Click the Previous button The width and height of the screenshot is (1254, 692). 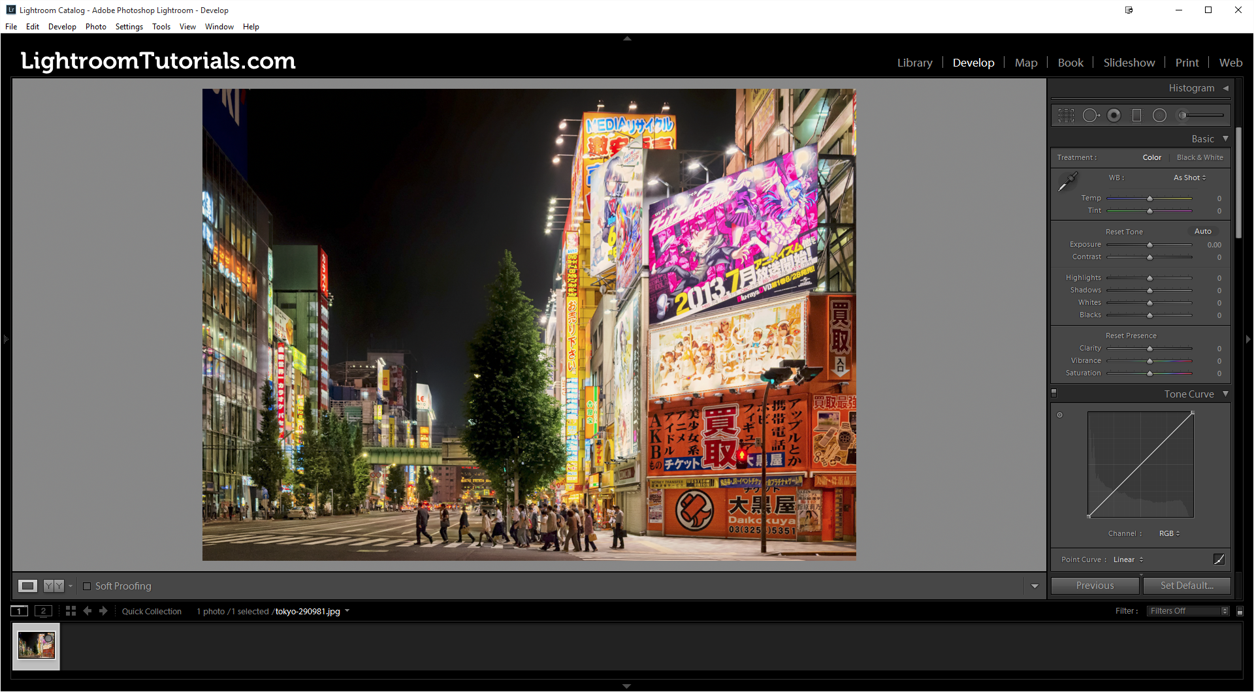click(1095, 586)
